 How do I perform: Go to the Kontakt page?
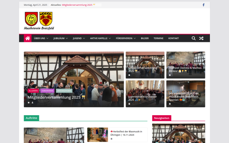[174, 38]
